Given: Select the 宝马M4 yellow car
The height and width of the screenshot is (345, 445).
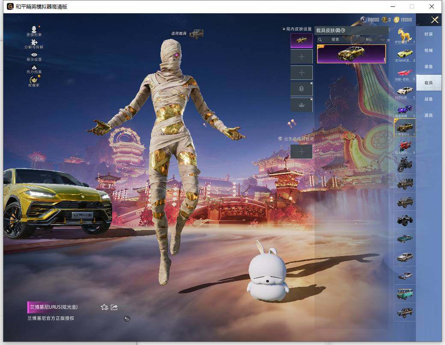Looking at the screenshot, I should pos(405,54).
